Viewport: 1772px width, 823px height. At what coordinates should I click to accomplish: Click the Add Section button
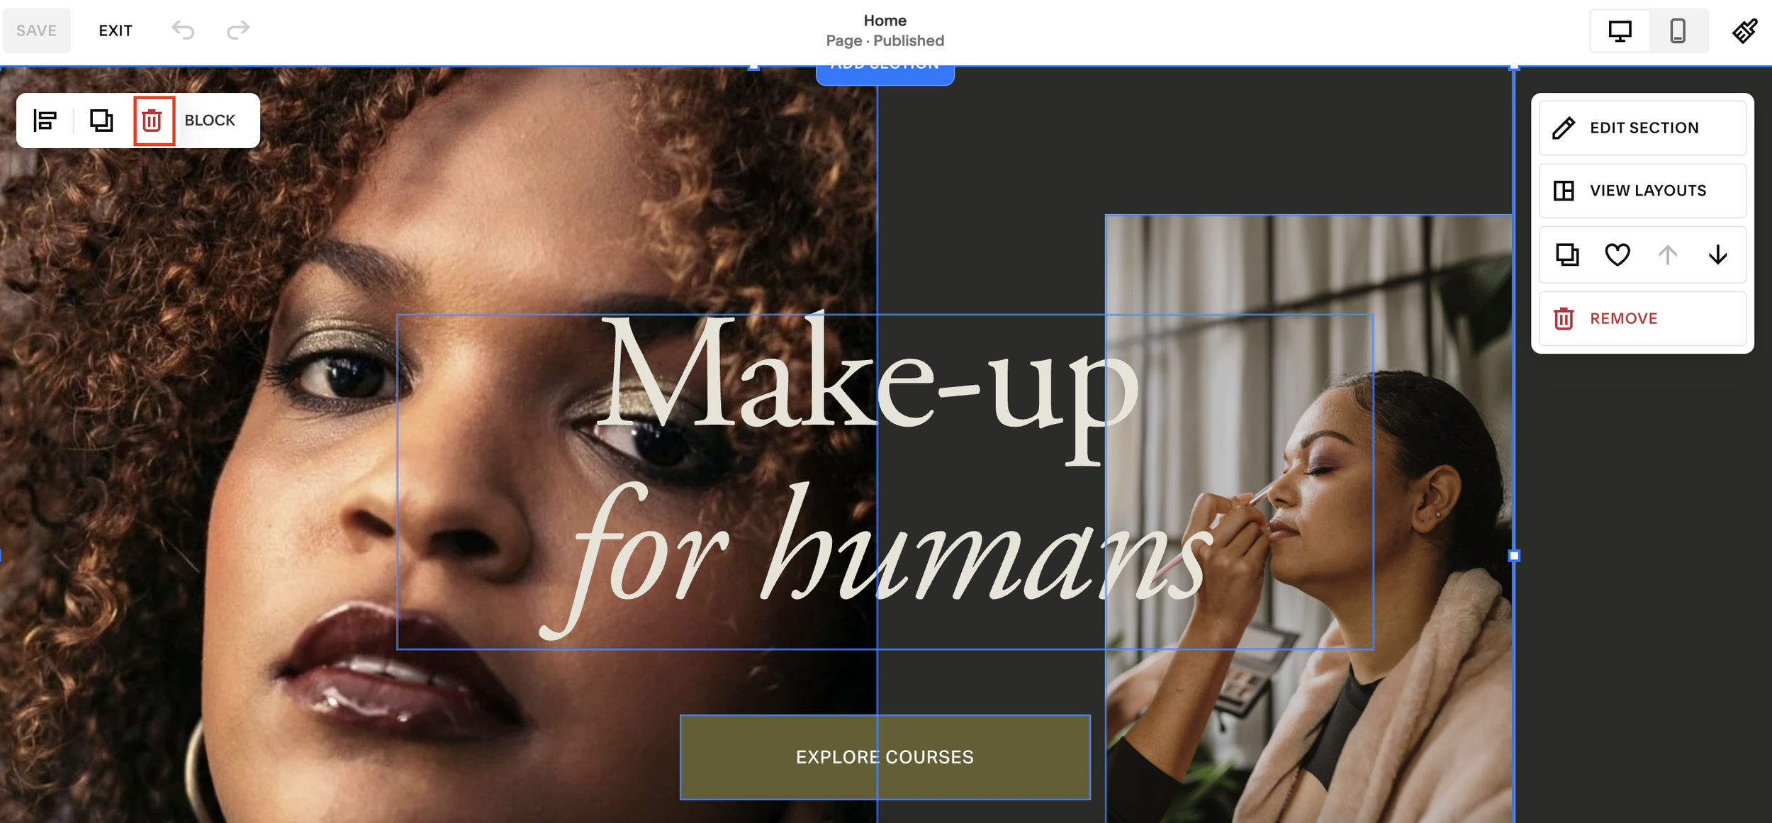885,74
